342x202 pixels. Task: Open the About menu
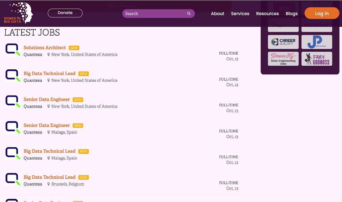[217, 13]
